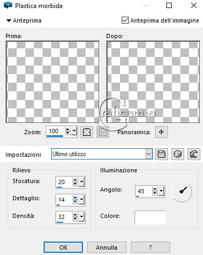Click the save preset floppy disk icon

click(x=162, y=154)
